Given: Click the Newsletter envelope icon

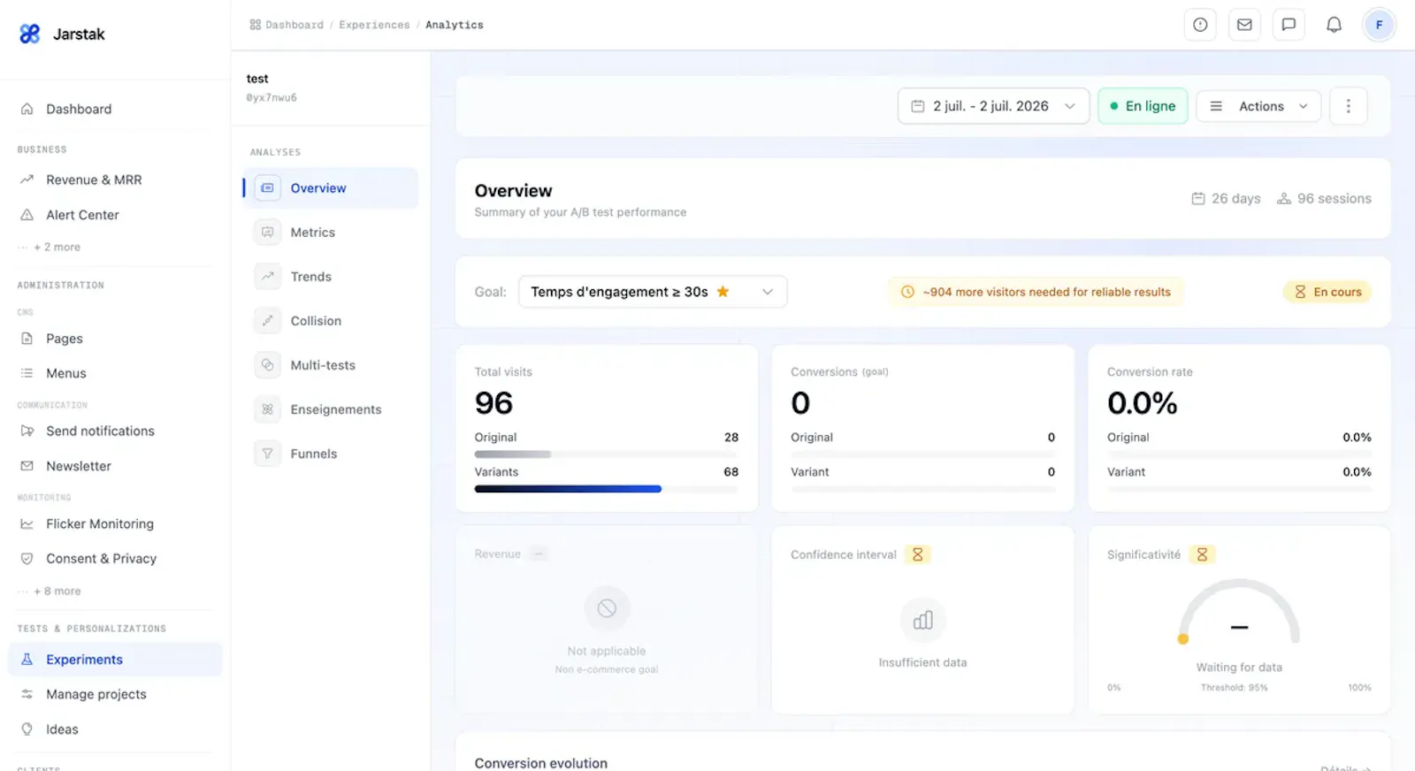Looking at the screenshot, I should click(27, 466).
